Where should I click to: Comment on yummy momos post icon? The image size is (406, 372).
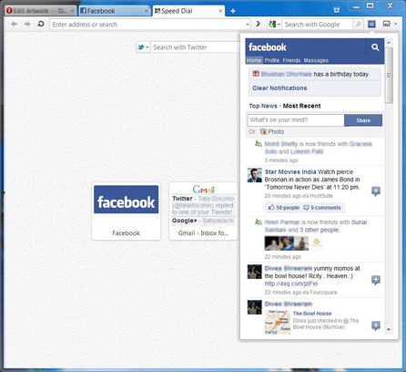pyautogui.click(x=376, y=280)
